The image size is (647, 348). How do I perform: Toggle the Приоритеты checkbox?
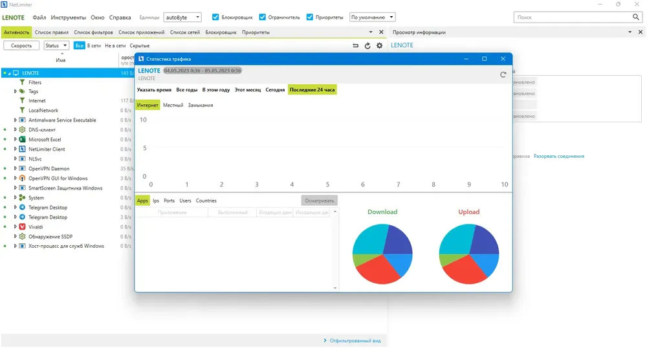309,17
